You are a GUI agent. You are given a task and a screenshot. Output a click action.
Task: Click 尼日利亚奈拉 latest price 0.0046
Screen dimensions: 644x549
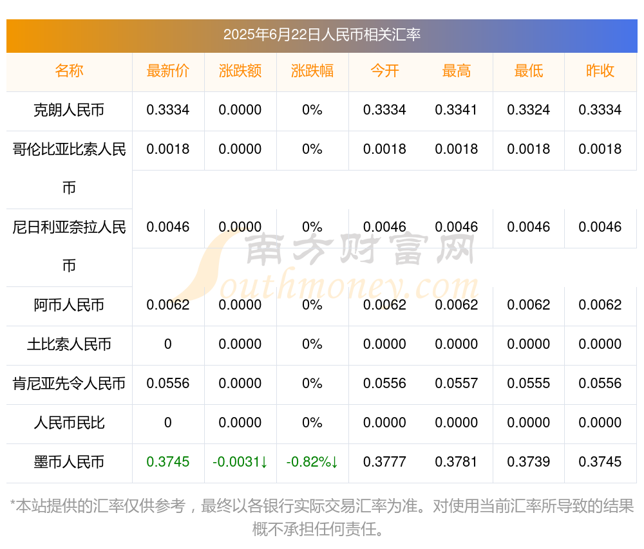168,227
